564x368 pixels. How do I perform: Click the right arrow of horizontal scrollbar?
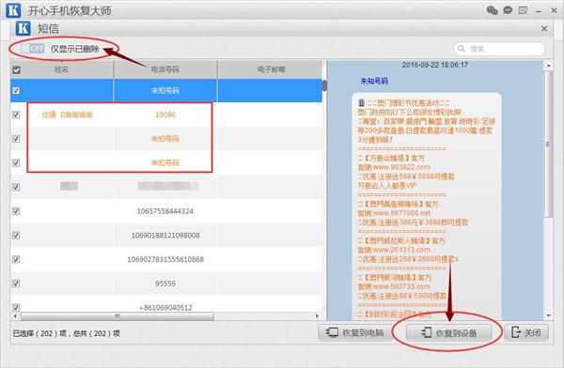tap(317, 315)
